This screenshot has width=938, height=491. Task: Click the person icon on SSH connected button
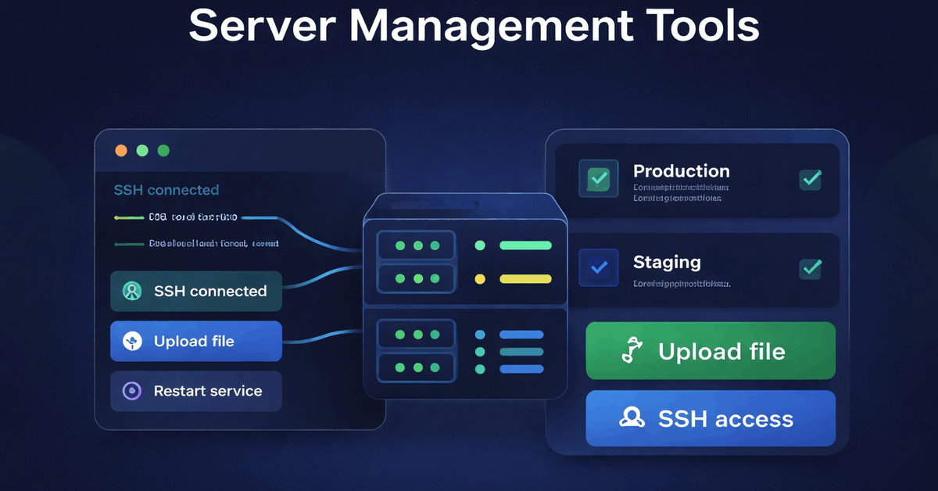[132, 292]
